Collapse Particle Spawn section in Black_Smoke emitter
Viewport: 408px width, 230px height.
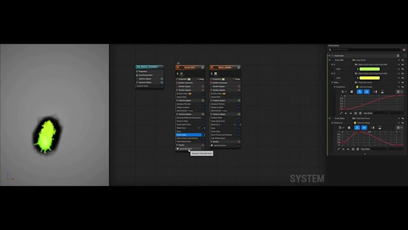click(211, 100)
